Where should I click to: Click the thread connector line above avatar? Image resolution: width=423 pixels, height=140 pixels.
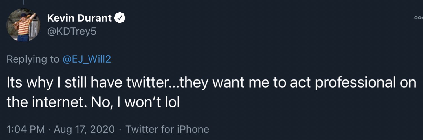(24, 2)
